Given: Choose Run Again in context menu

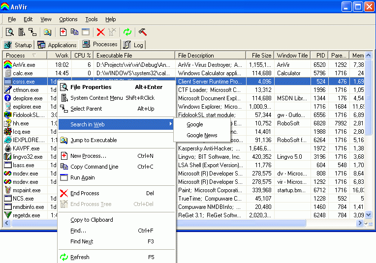Looking at the screenshot, I should click(117, 177).
